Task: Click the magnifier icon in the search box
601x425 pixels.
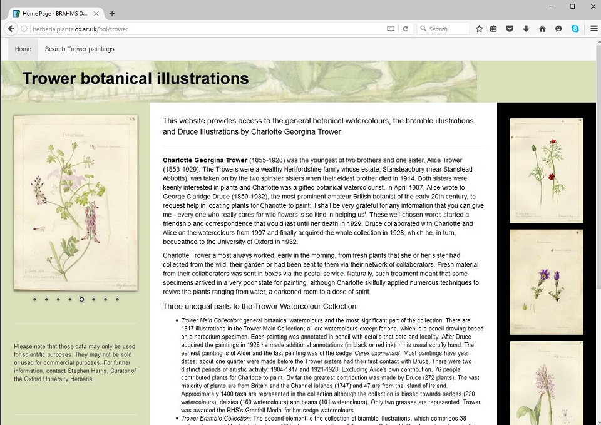Action: [423, 29]
